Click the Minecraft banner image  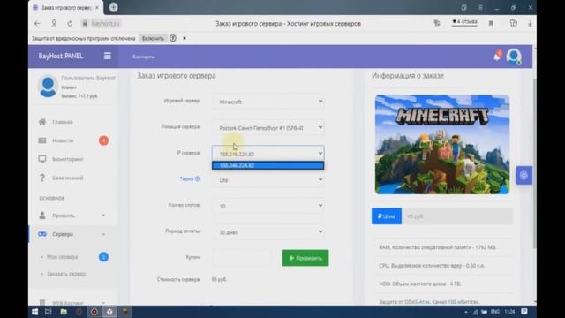(x=442, y=145)
